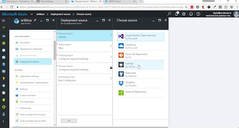Close the Choose source blade
239x128 pixels.
[166, 20]
